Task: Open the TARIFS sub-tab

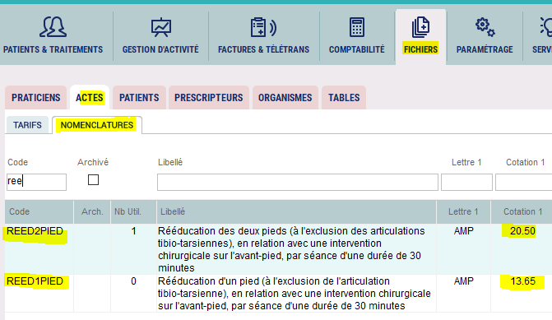Action: point(27,125)
